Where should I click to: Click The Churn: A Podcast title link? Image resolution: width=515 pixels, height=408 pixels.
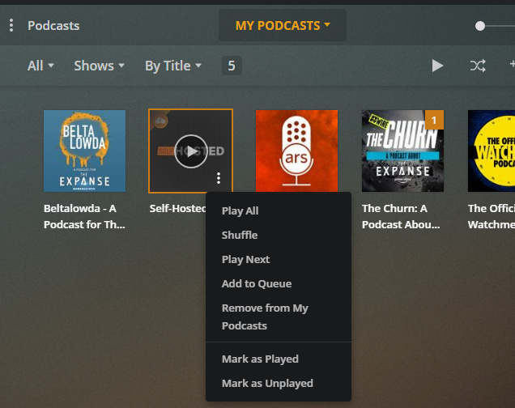point(401,217)
